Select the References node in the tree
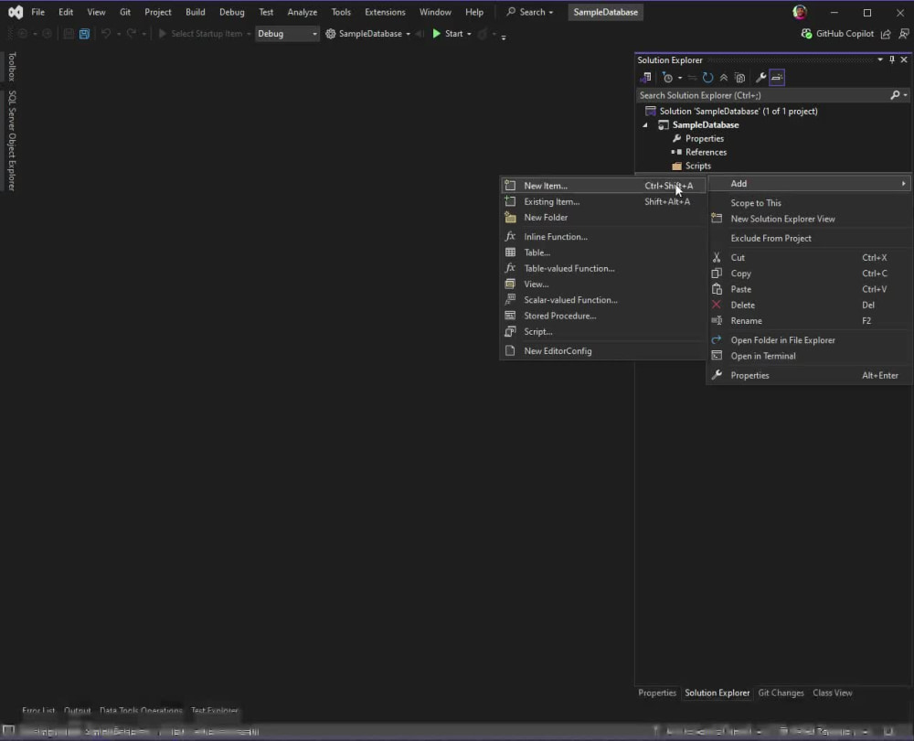The width and height of the screenshot is (914, 741). click(706, 152)
